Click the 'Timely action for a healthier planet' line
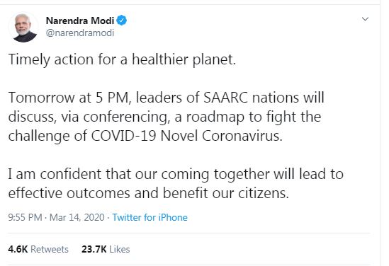Screen dimensions: 389x266 [122, 60]
